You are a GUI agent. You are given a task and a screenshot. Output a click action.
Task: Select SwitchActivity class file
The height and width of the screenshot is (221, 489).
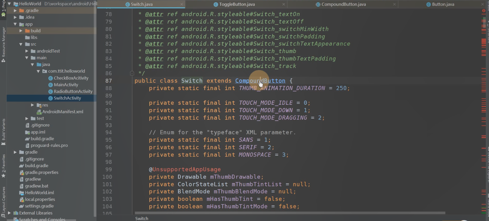[67, 98]
